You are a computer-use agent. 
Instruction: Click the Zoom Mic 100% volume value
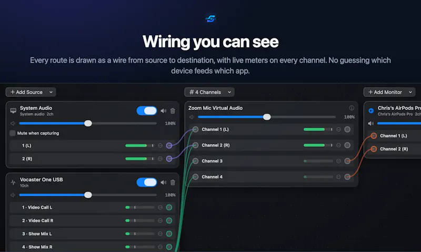click(349, 117)
